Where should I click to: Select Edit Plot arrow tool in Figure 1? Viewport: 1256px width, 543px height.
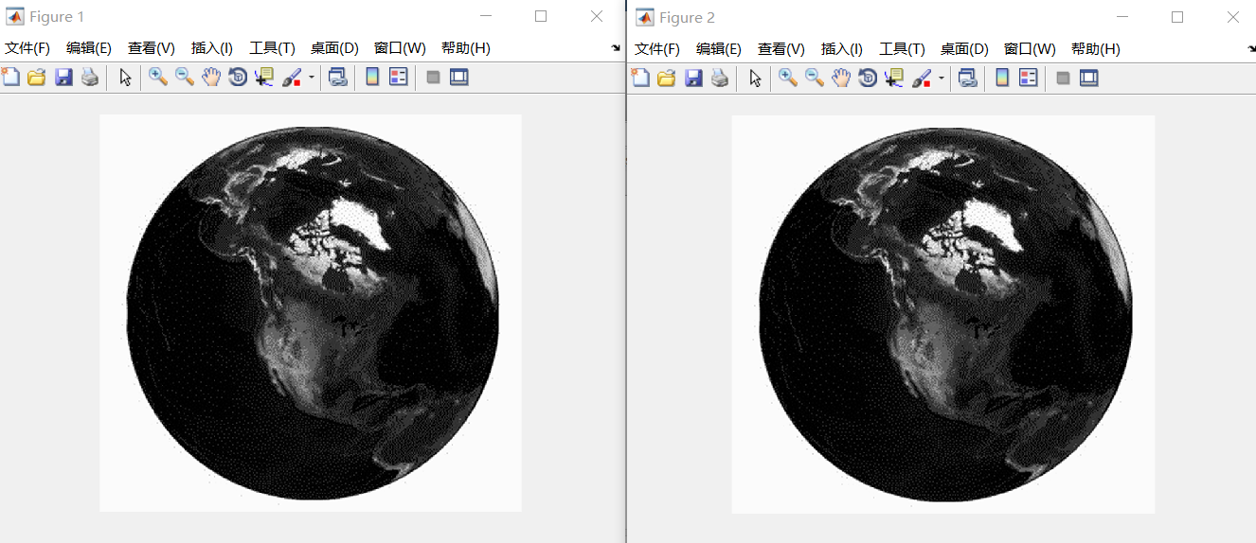(125, 78)
